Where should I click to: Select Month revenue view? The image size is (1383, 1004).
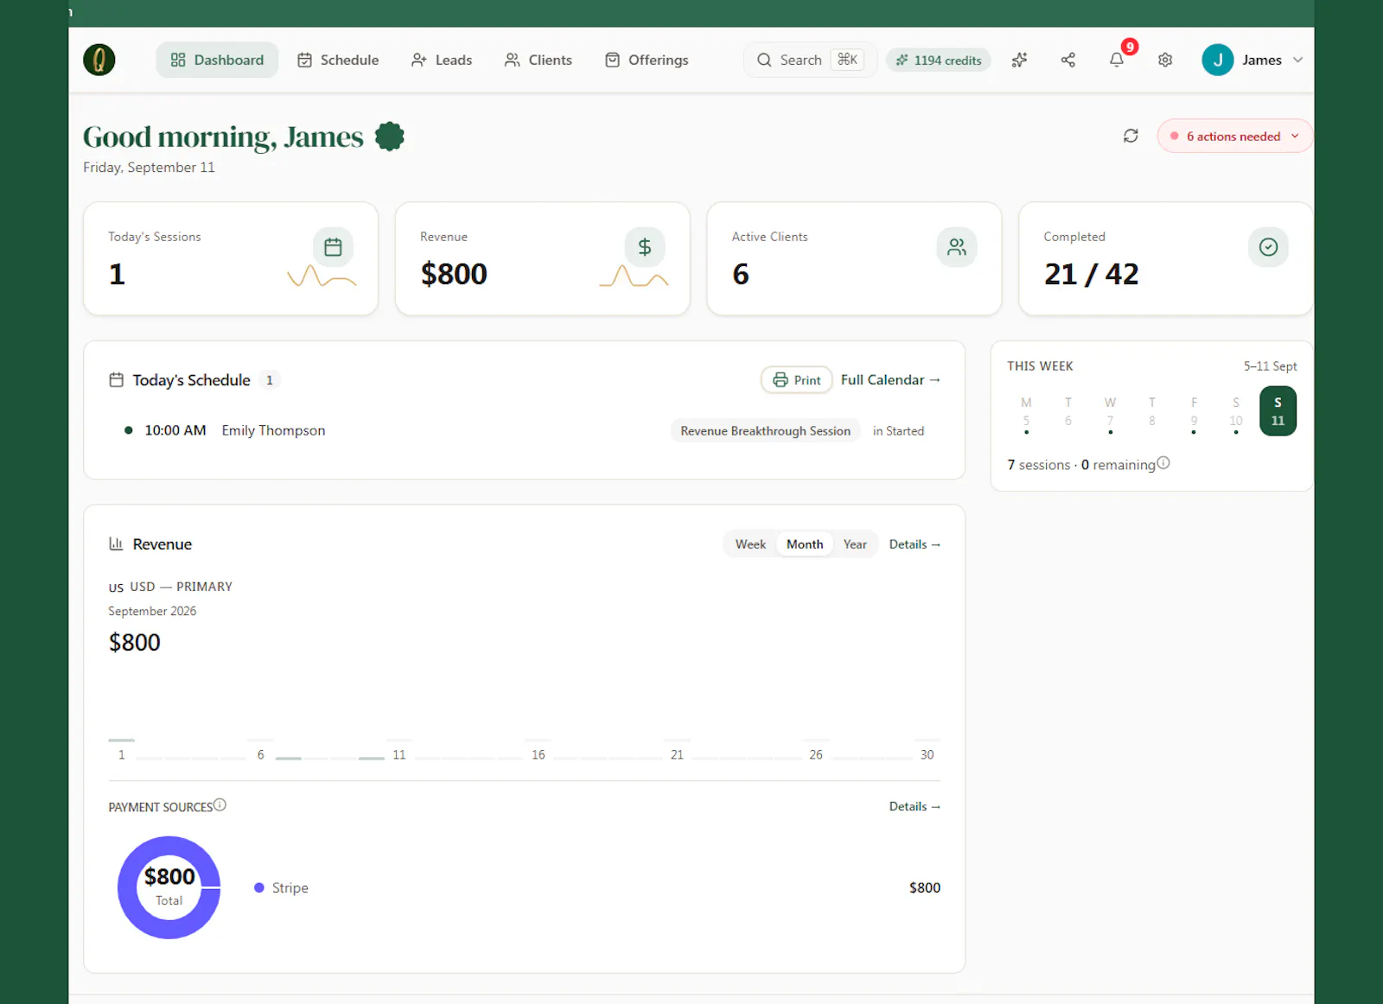805,544
